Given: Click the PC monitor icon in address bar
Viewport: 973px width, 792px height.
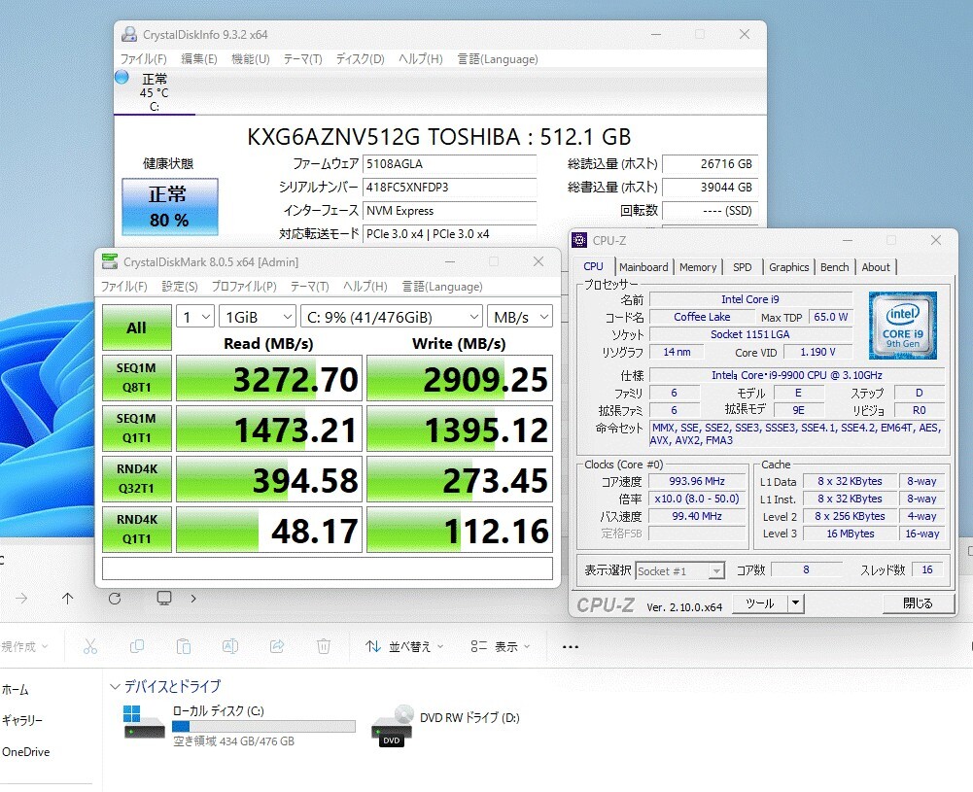Looking at the screenshot, I should pyautogui.click(x=164, y=598).
